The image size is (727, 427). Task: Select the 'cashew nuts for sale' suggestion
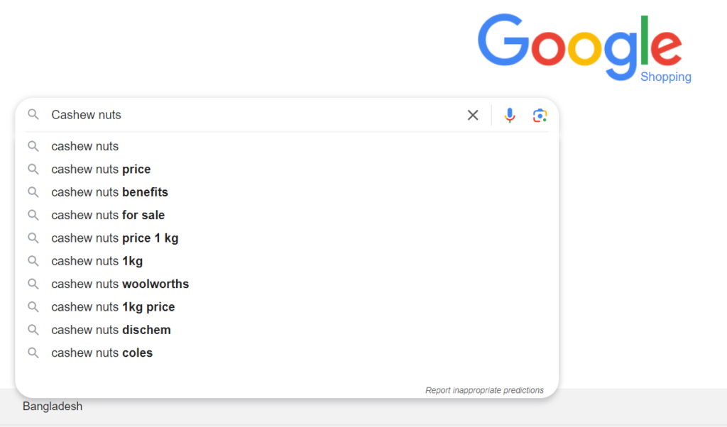(287, 216)
